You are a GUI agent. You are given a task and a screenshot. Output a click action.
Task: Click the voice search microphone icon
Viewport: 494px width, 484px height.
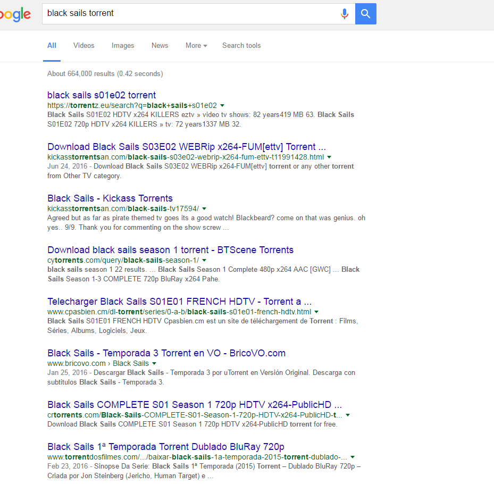pyautogui.click(x=345, y=13)
